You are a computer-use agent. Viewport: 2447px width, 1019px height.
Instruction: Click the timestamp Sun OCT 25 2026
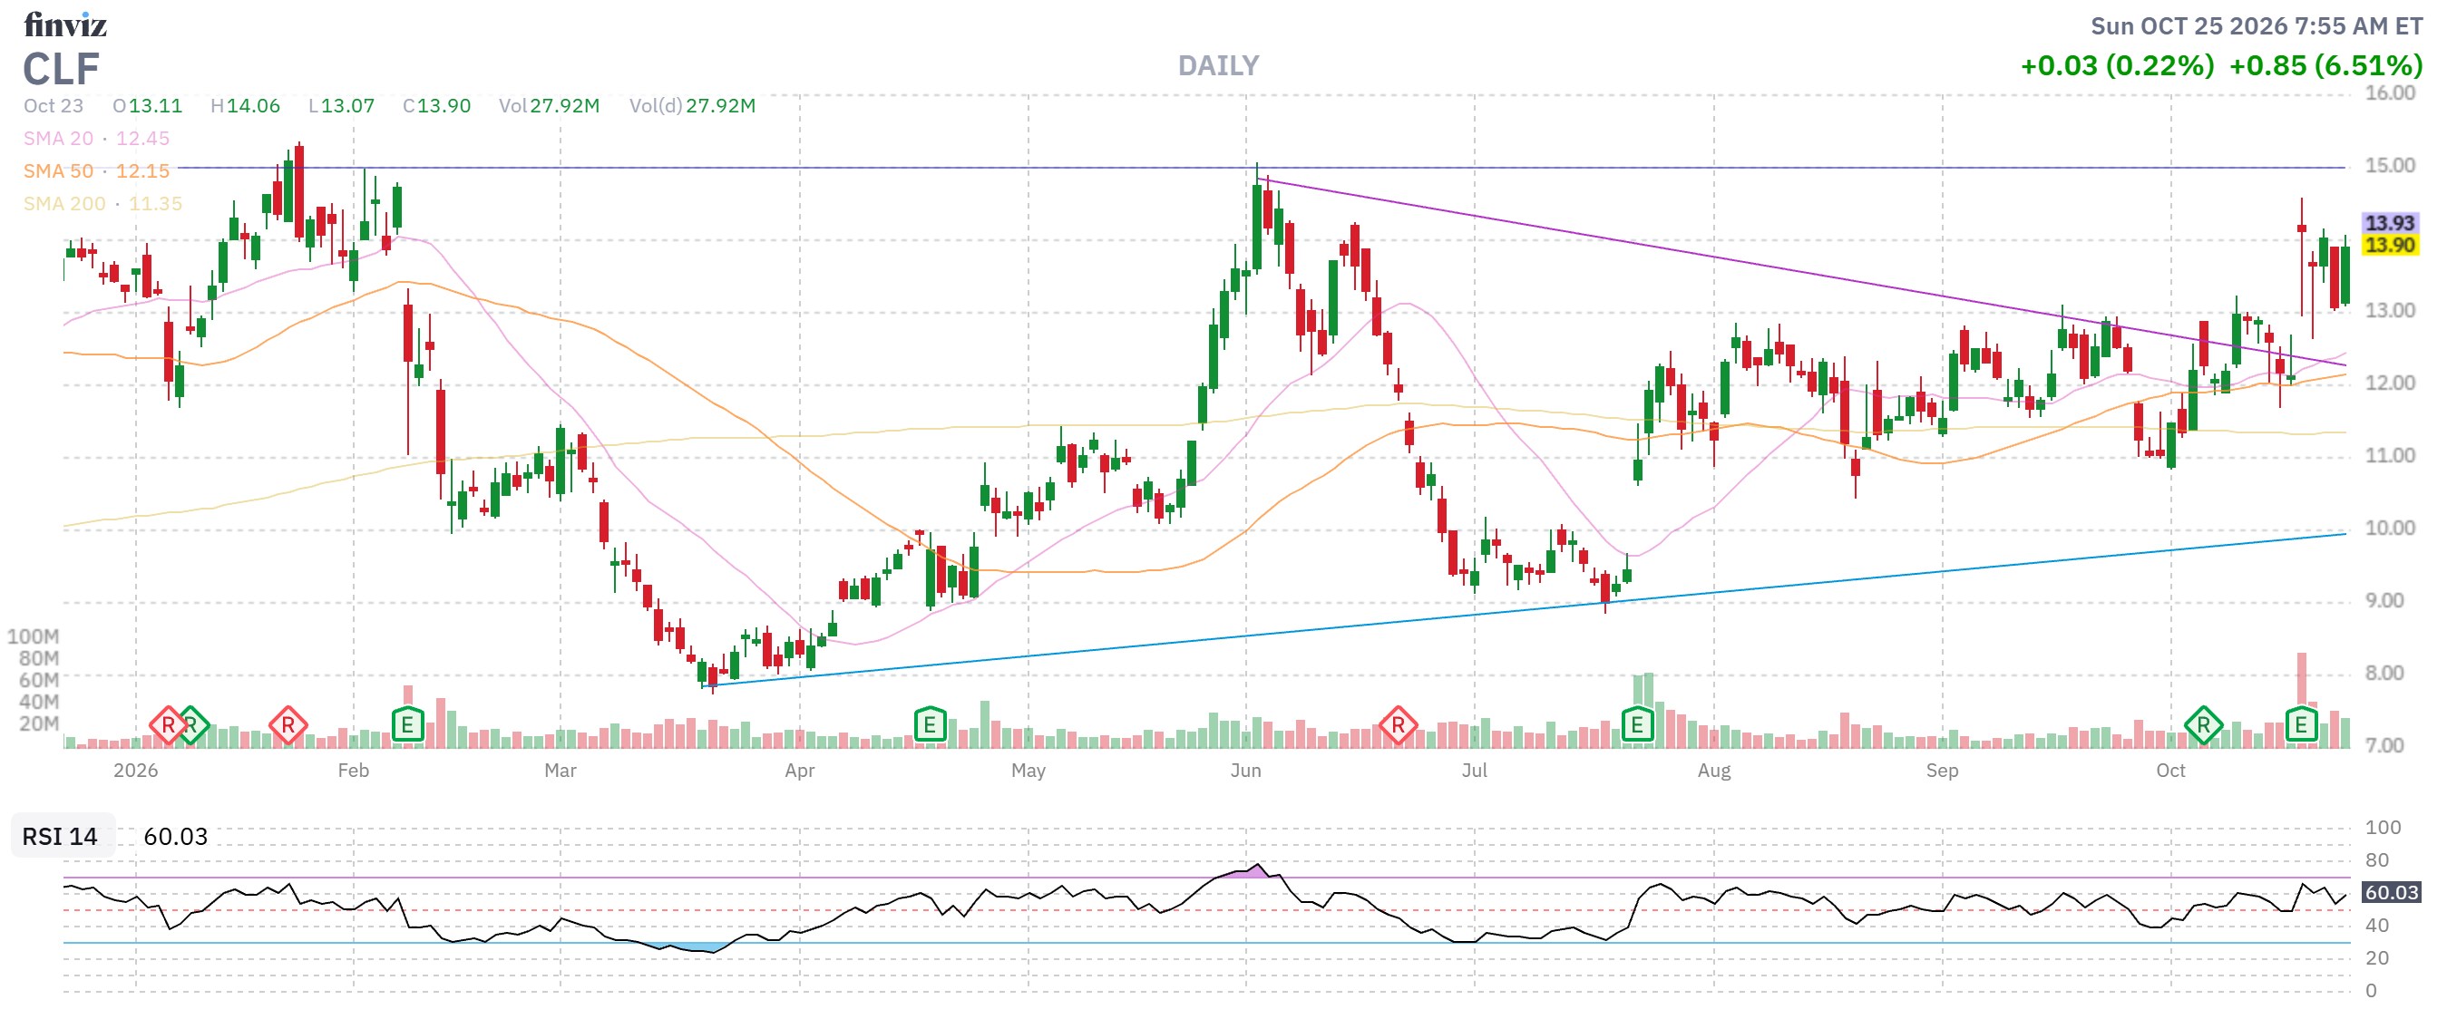[x=2257, y=25]
